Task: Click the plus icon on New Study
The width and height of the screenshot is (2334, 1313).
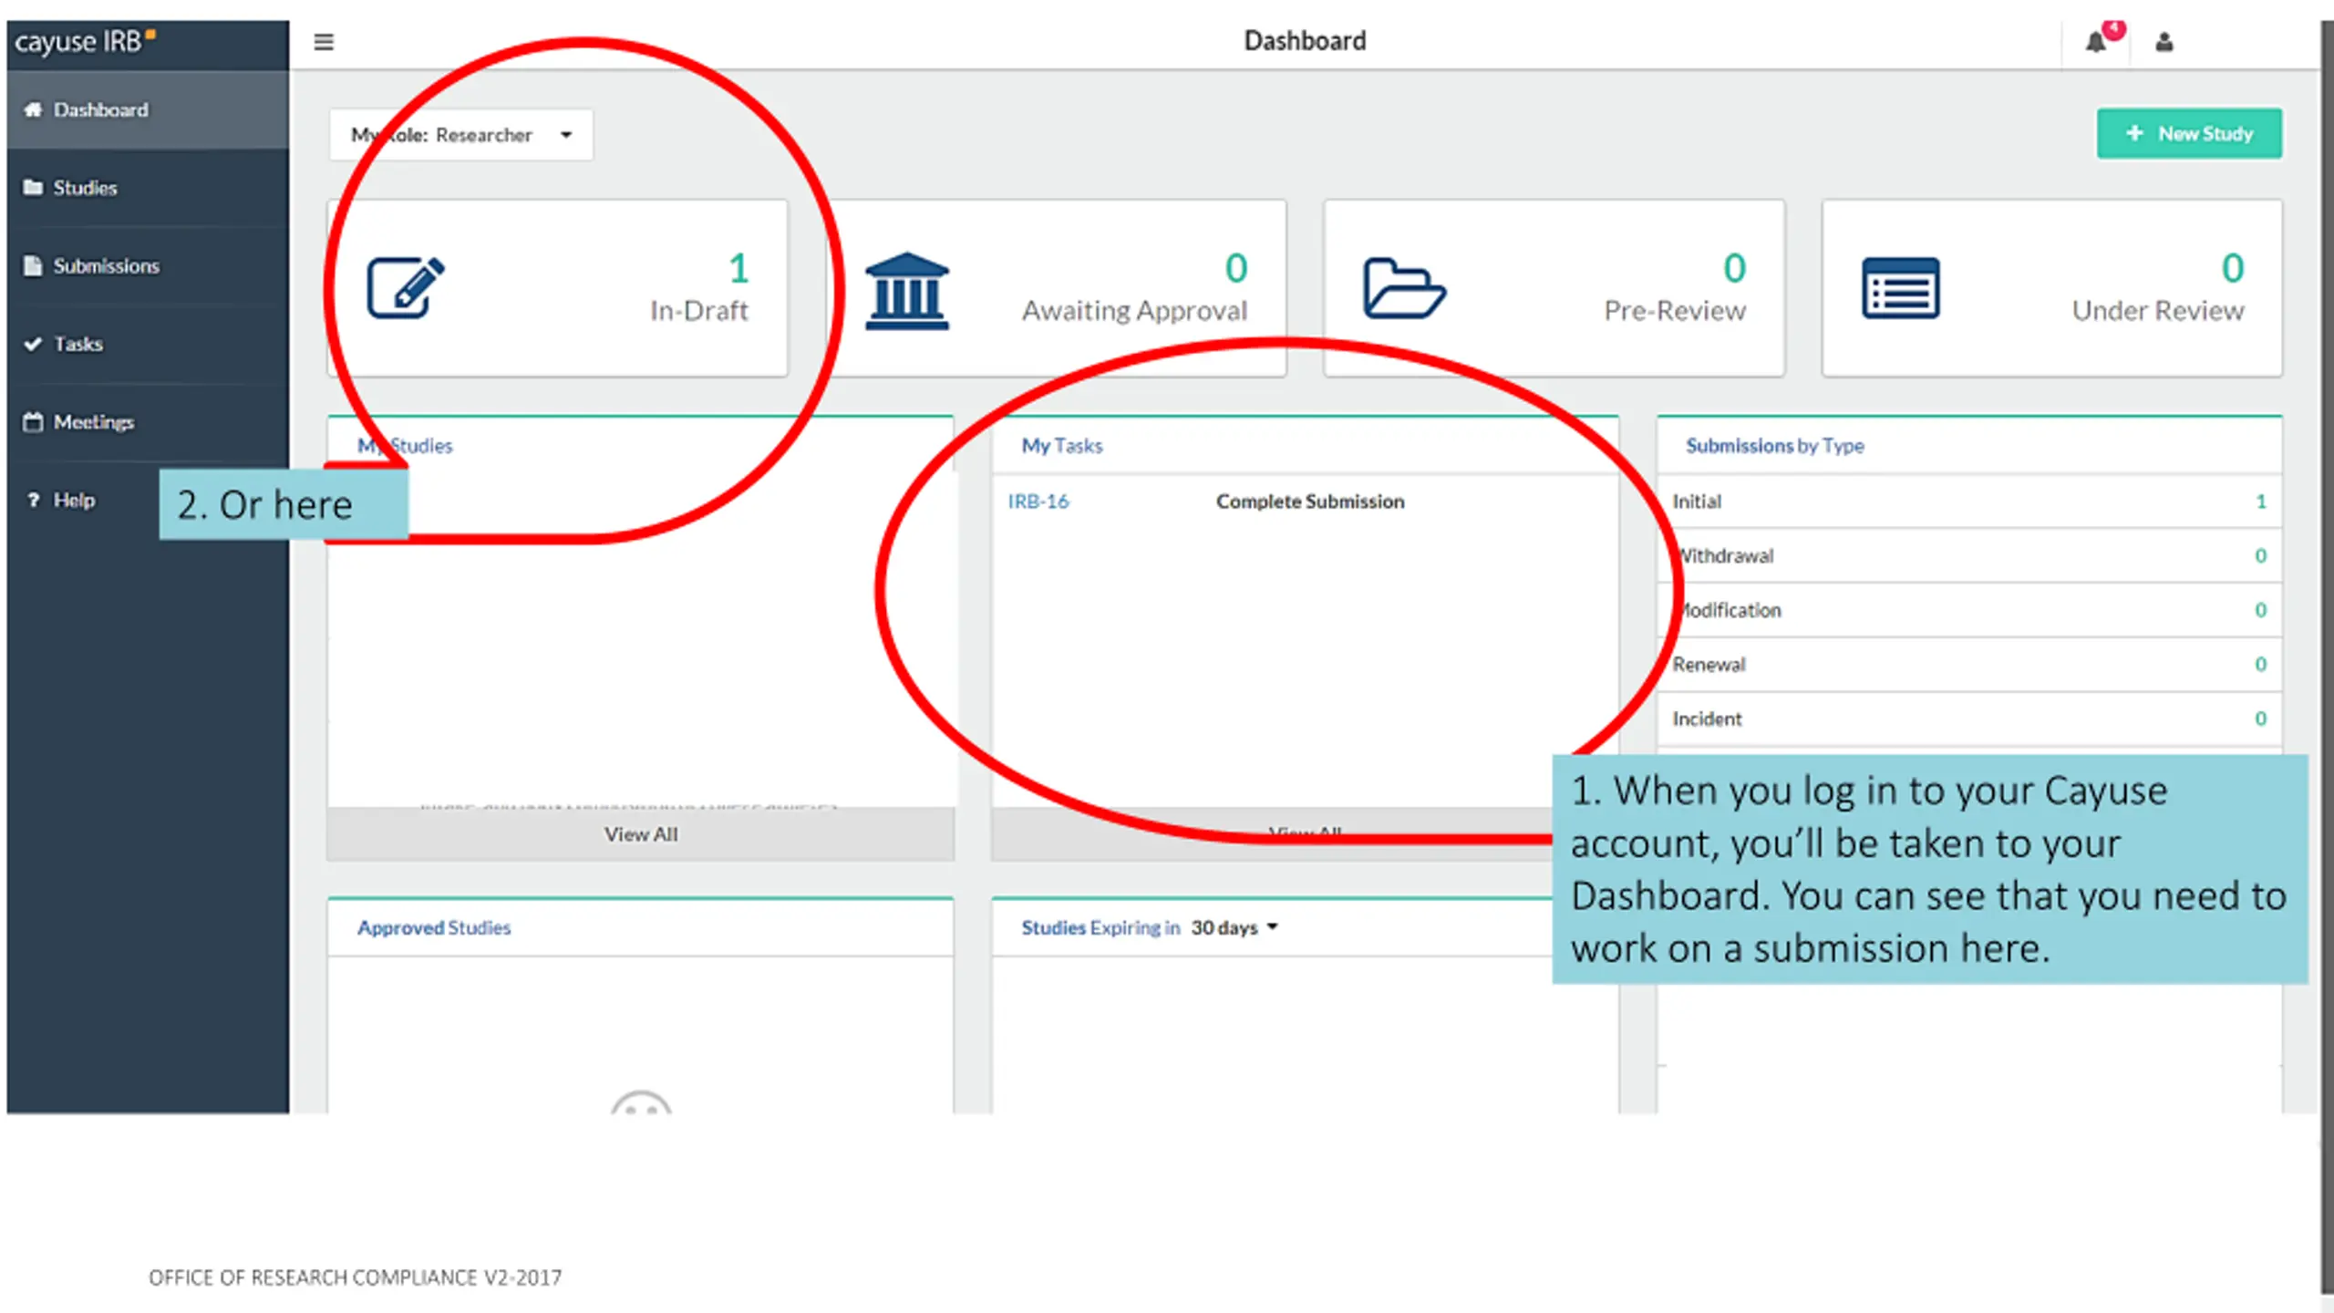Action: 2134,133
